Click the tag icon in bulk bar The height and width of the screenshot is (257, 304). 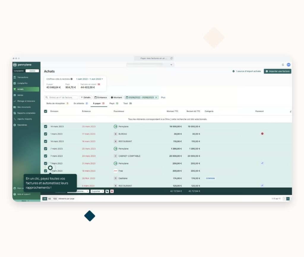[107, 191]
